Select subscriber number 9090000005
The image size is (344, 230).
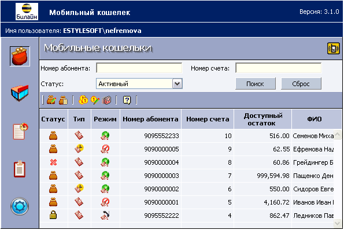point(161,149)
